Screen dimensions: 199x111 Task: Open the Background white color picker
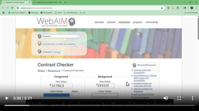coord(105,95)
